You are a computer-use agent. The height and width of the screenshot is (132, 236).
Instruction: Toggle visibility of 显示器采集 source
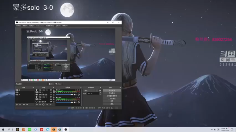click(51, 101)
